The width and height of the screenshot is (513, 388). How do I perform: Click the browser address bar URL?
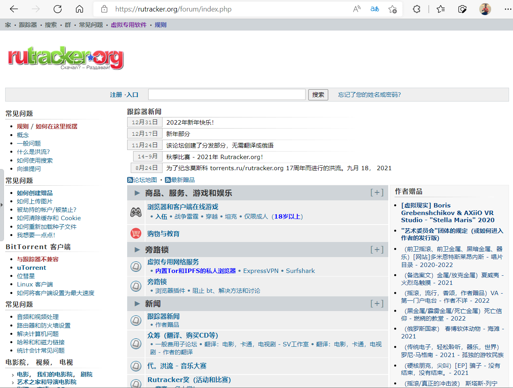pos(173,9)
